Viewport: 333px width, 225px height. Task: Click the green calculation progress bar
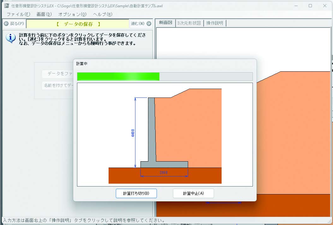pyautogui.click(x=165, y=76)
